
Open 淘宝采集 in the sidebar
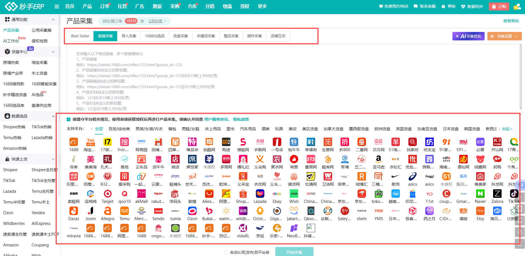click(40, 62)
